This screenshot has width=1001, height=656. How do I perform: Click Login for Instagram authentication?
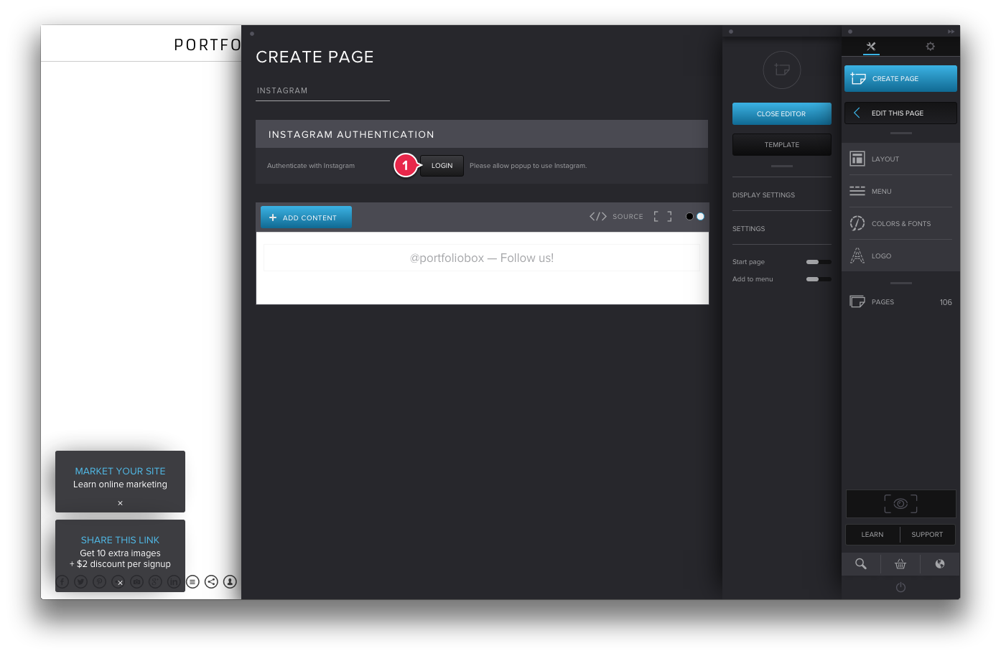[x=442, y=166]
